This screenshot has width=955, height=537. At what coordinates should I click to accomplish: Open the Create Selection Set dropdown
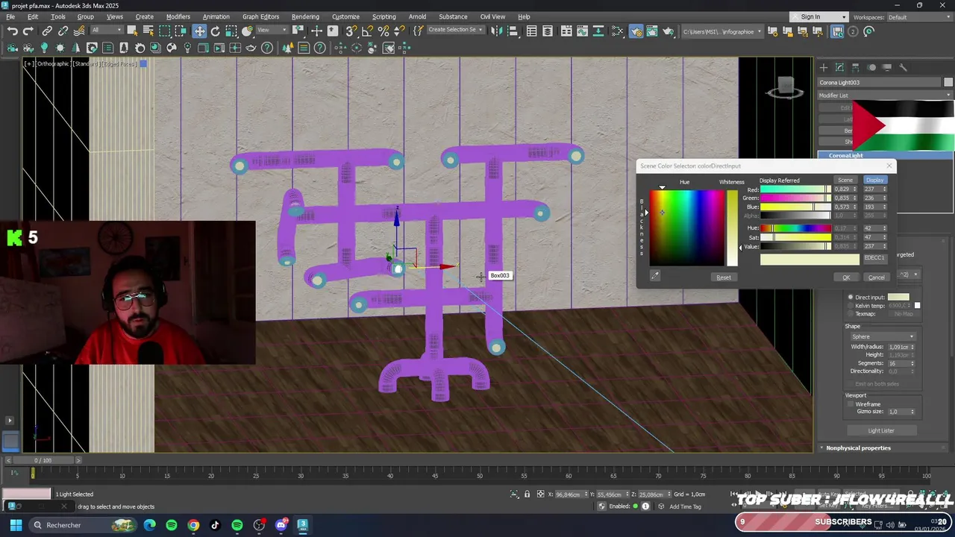pos(455,31)
